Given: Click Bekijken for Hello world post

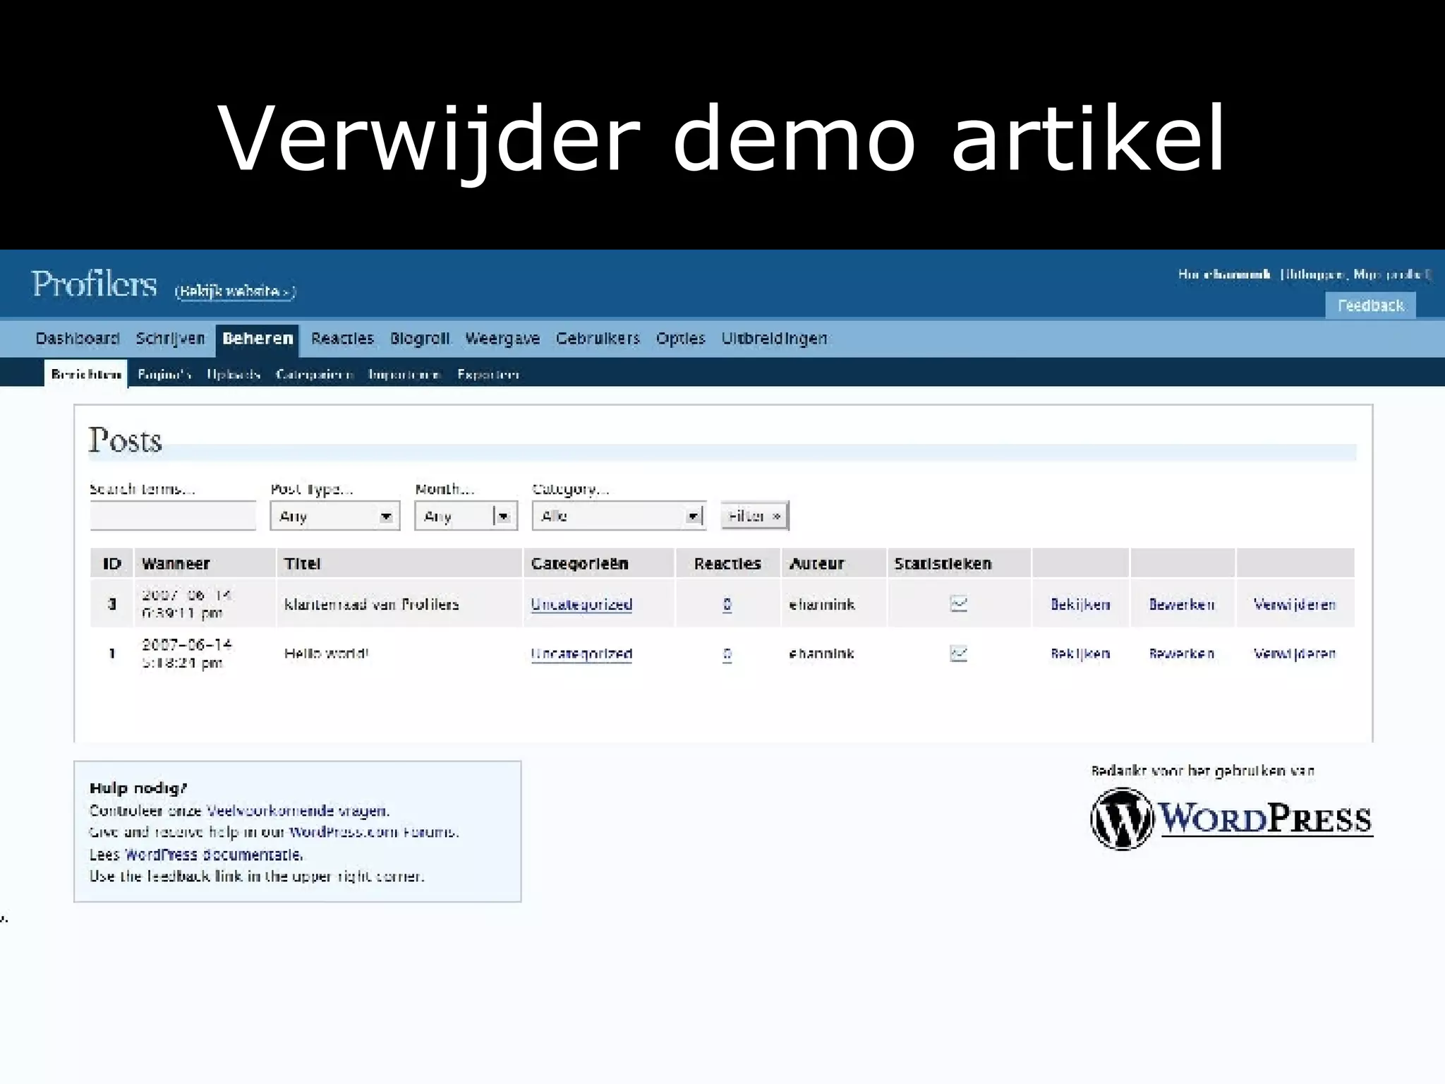Looking at the screenshot, I should (x=1080, y=654).
